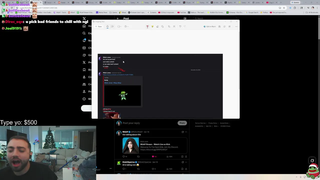Switch Snipping Tool to video Record mode
Screen dimensions: 320x180
(112, 26)
